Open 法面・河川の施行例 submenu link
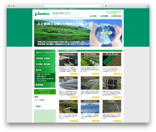The height and width of the screenshot is (132, 156). pos(44,74)
